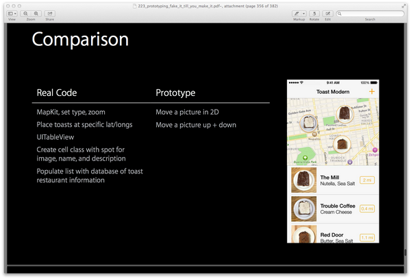
Task: Close the Preview window
Action: (x=8, y=5)
